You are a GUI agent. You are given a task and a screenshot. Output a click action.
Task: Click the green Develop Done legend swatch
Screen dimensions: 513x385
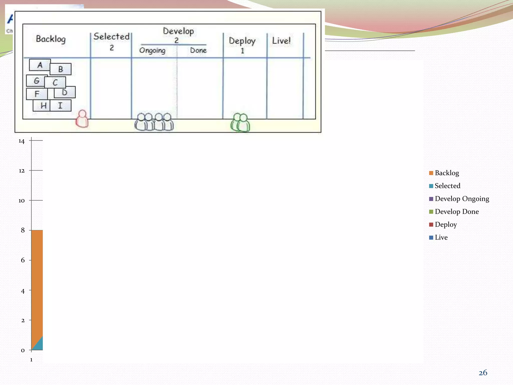(431, 212)
